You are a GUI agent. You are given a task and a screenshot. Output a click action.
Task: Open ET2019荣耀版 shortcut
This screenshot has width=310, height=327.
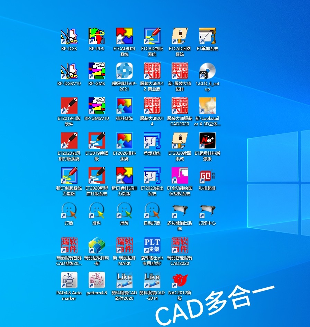[x=97, y=140]
